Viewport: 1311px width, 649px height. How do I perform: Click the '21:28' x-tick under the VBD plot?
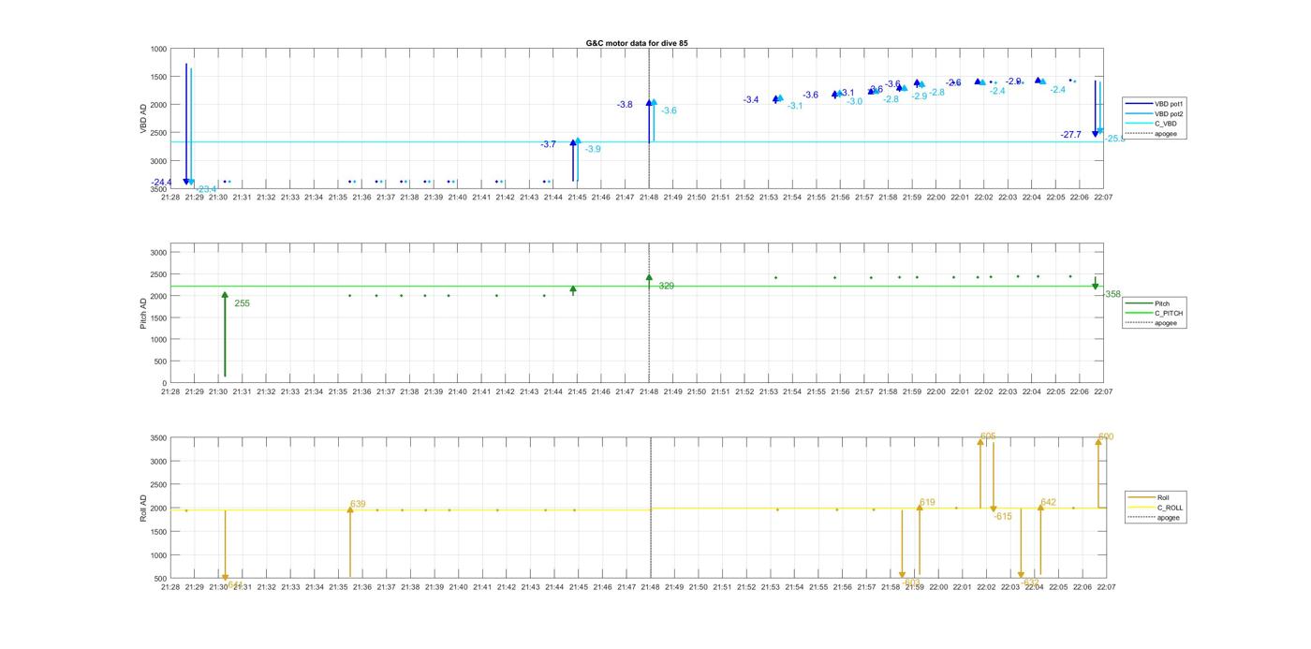click(170, 197)
